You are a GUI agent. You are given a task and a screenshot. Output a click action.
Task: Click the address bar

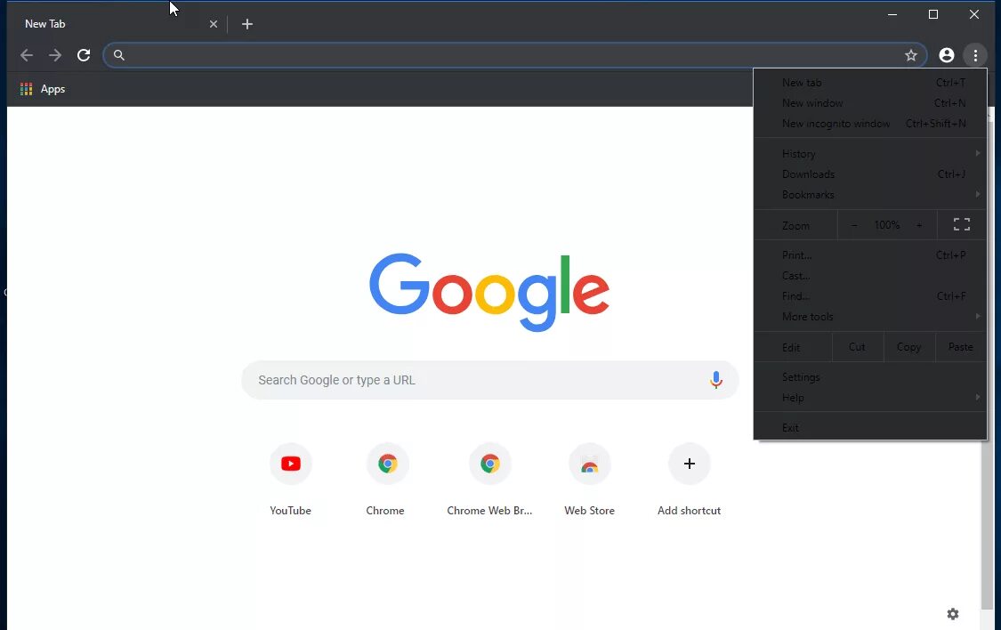[x=514, y=55]
